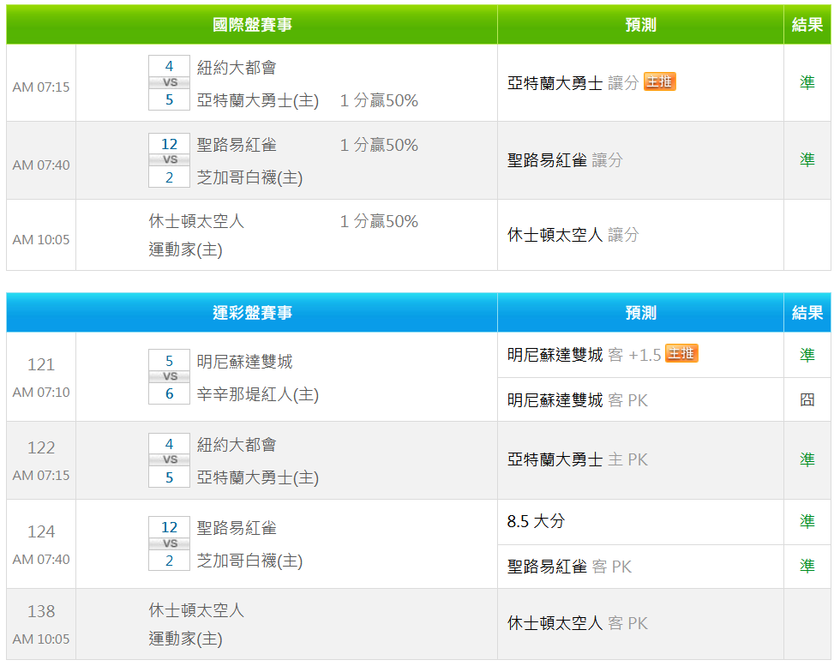
Task: Select team 休士頓太空人 above 運動家(主) in 國際盤 table
Action: pos(196,221)
